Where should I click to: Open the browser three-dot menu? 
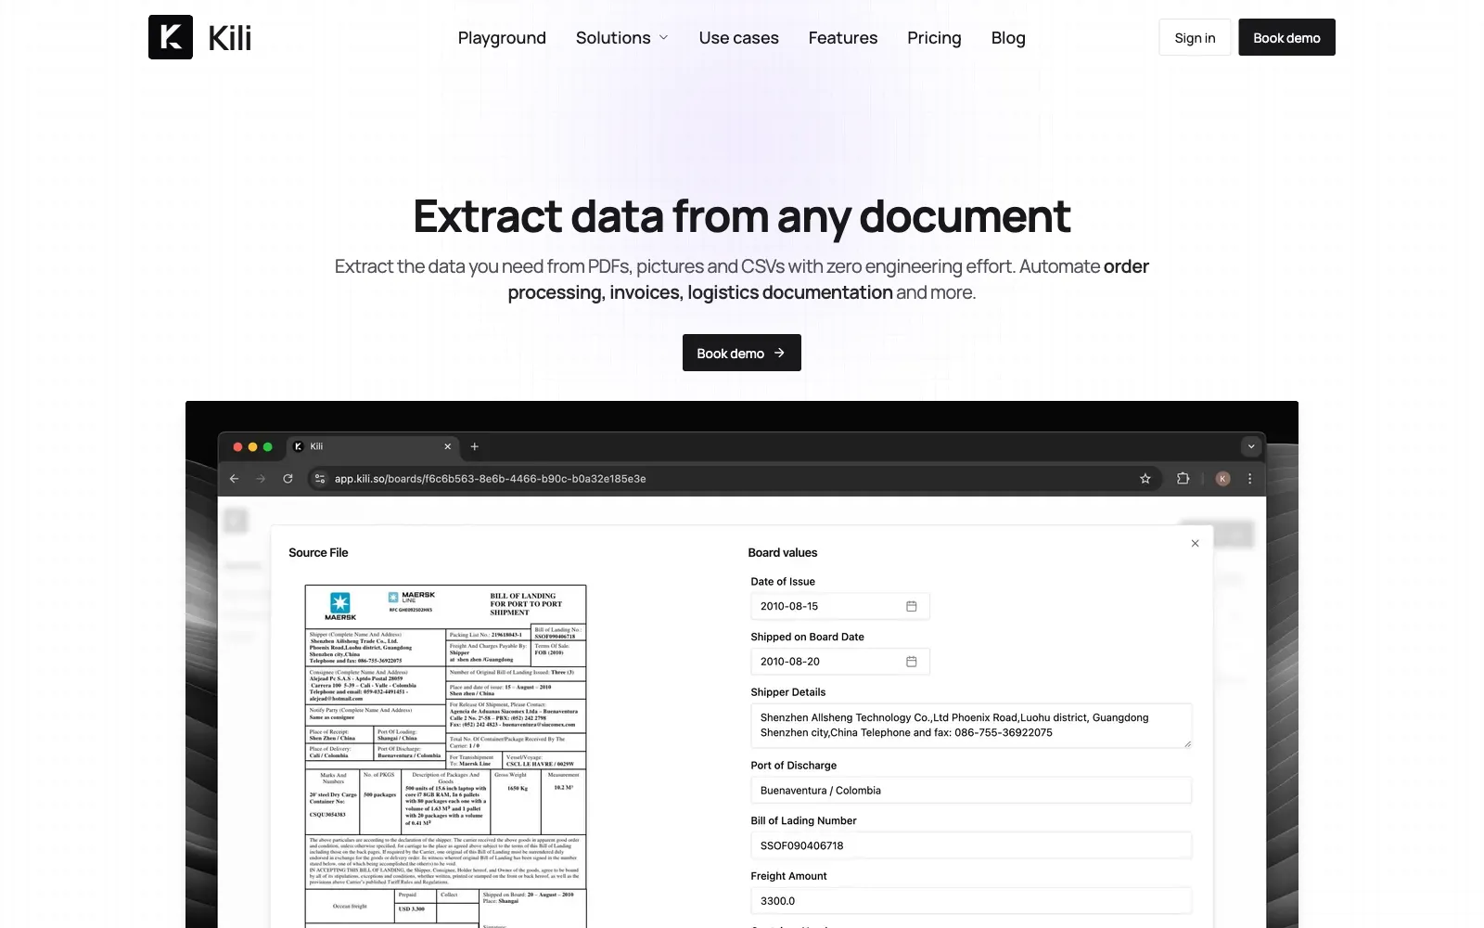pyautogui.click(x=1249, y=479)
